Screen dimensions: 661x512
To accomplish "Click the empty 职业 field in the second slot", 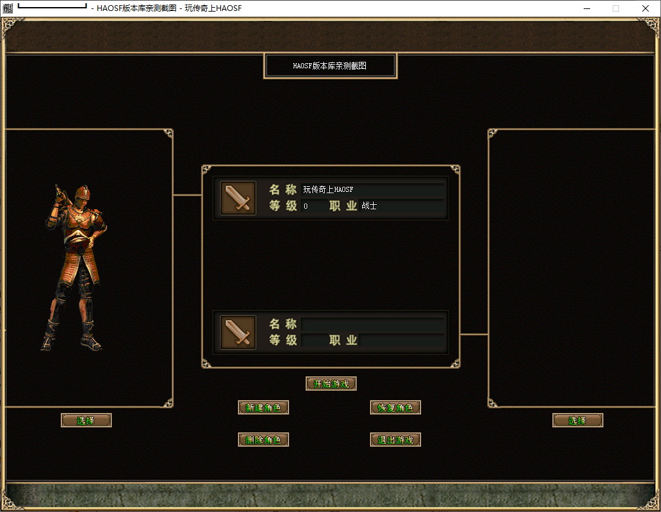I will tap(401, 340).
